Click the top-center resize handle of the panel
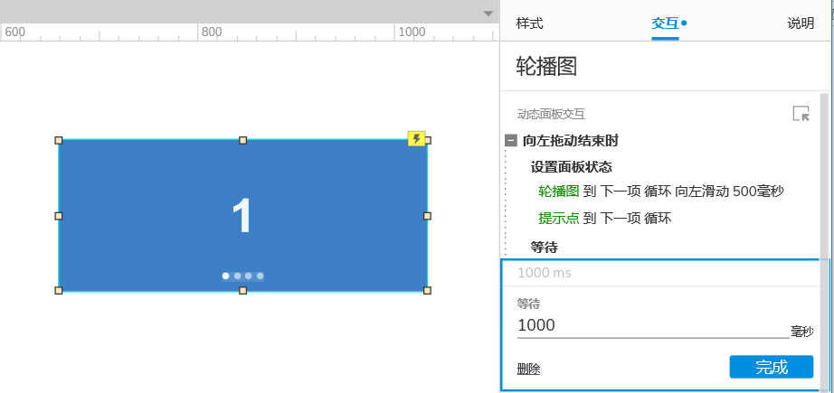This screenshot has height=393, width=834. 243,140
